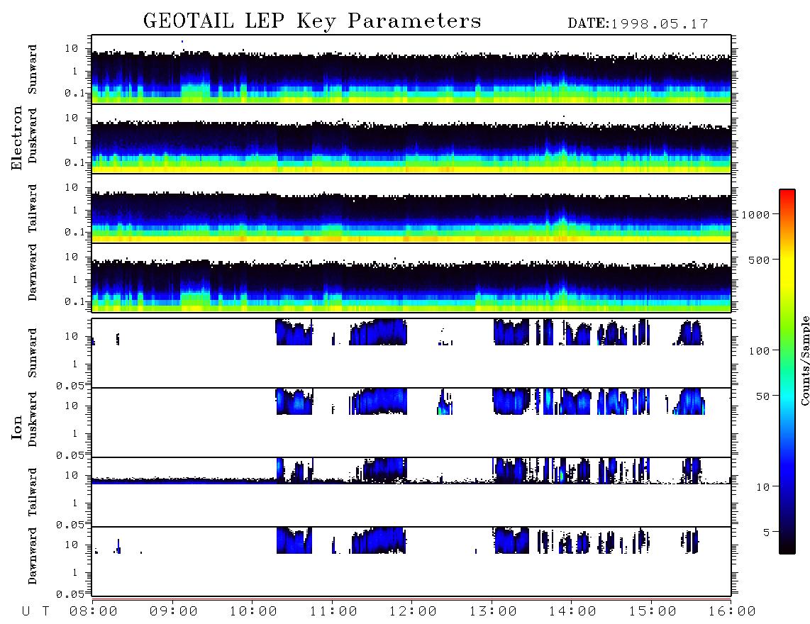This screenshot has width=810, height=624.
Task: Select the Ion Dawnward axis label
Action: coord(32,556)
